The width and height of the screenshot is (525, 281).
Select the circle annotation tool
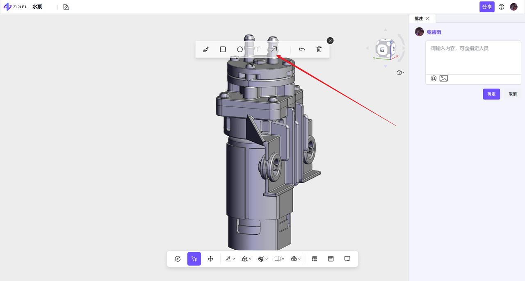(240, 49)
